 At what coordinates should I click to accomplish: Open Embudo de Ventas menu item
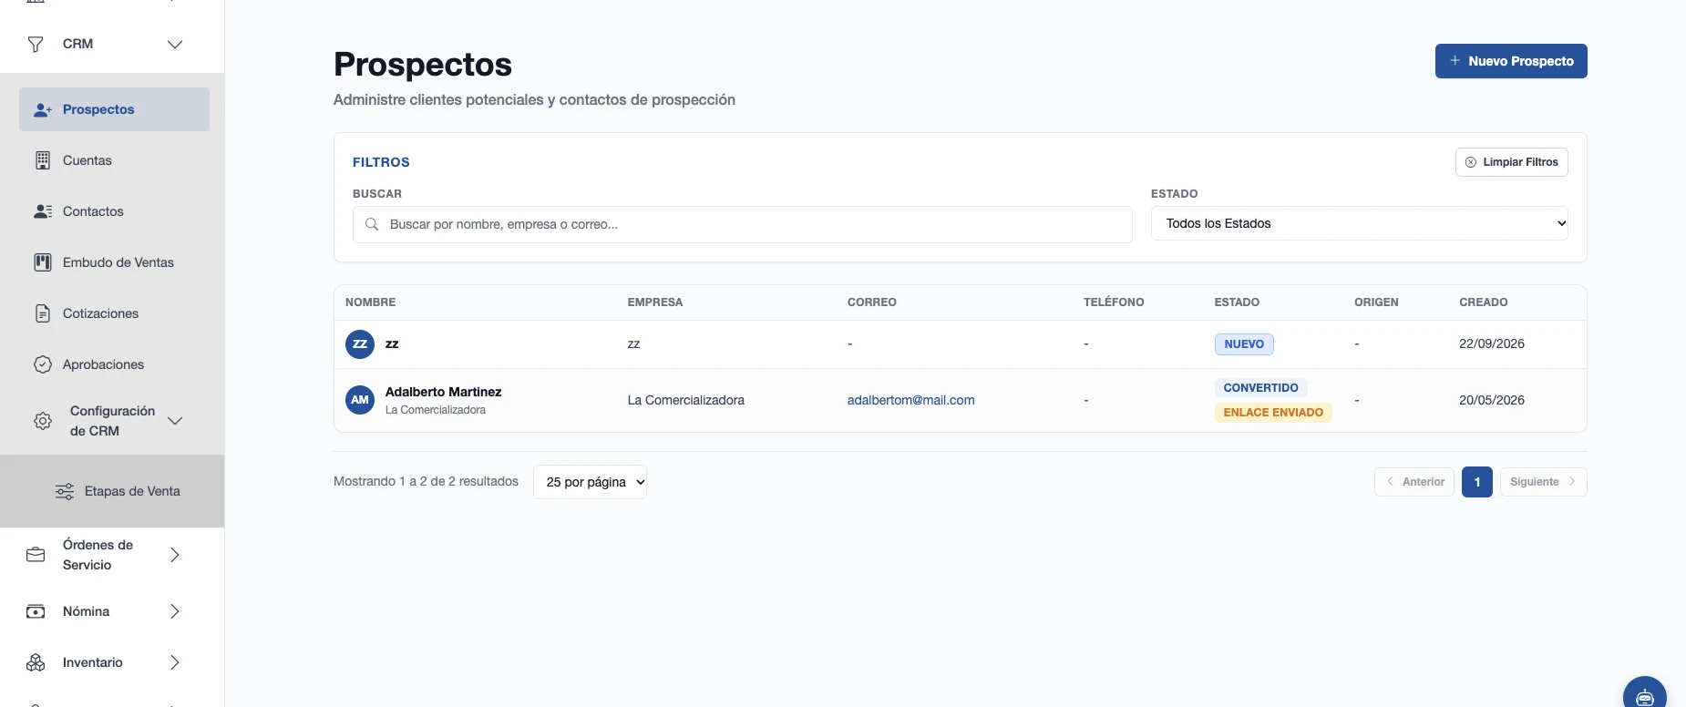point(114,262)
